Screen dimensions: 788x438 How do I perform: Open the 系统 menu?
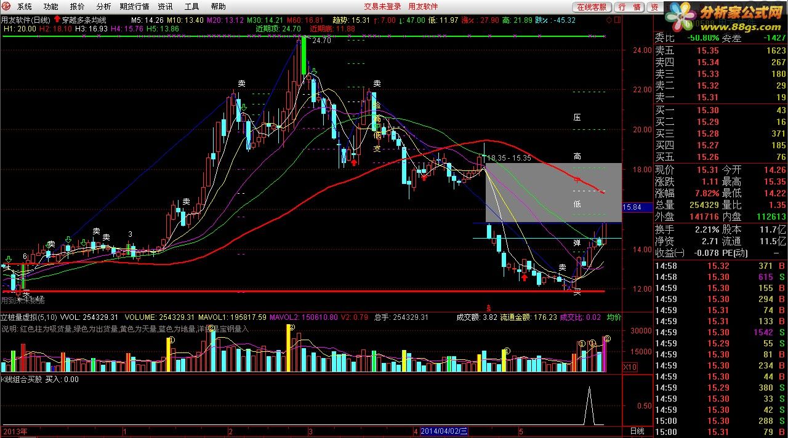(25, 7)
